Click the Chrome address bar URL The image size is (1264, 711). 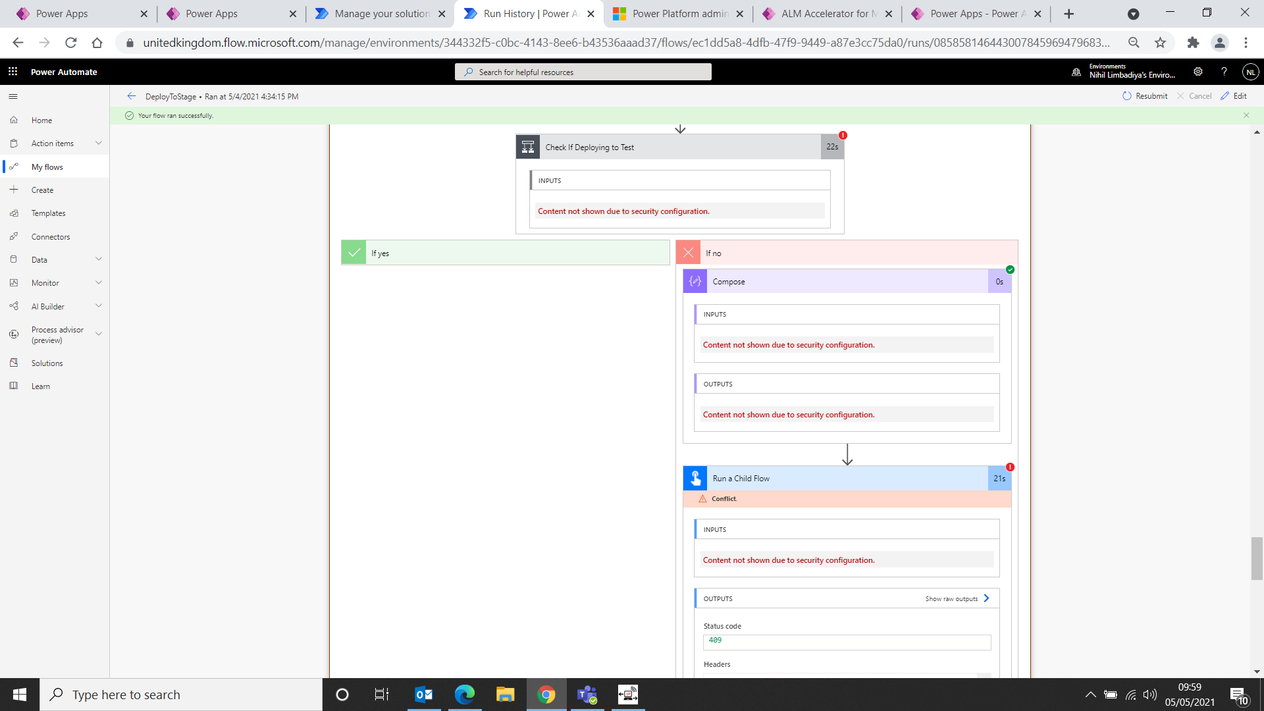626,43
